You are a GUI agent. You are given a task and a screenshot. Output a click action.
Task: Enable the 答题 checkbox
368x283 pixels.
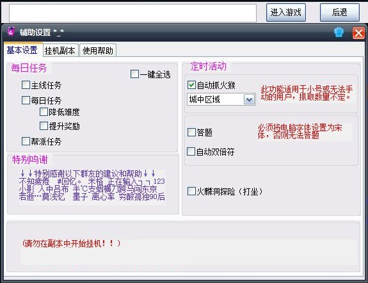(191, 133)
